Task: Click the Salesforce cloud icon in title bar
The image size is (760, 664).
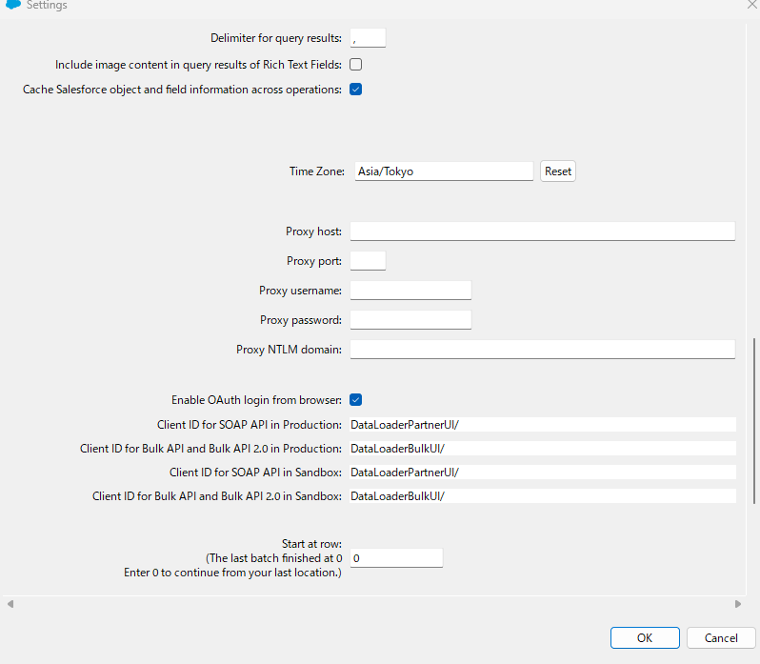Action: click(13, 5)
